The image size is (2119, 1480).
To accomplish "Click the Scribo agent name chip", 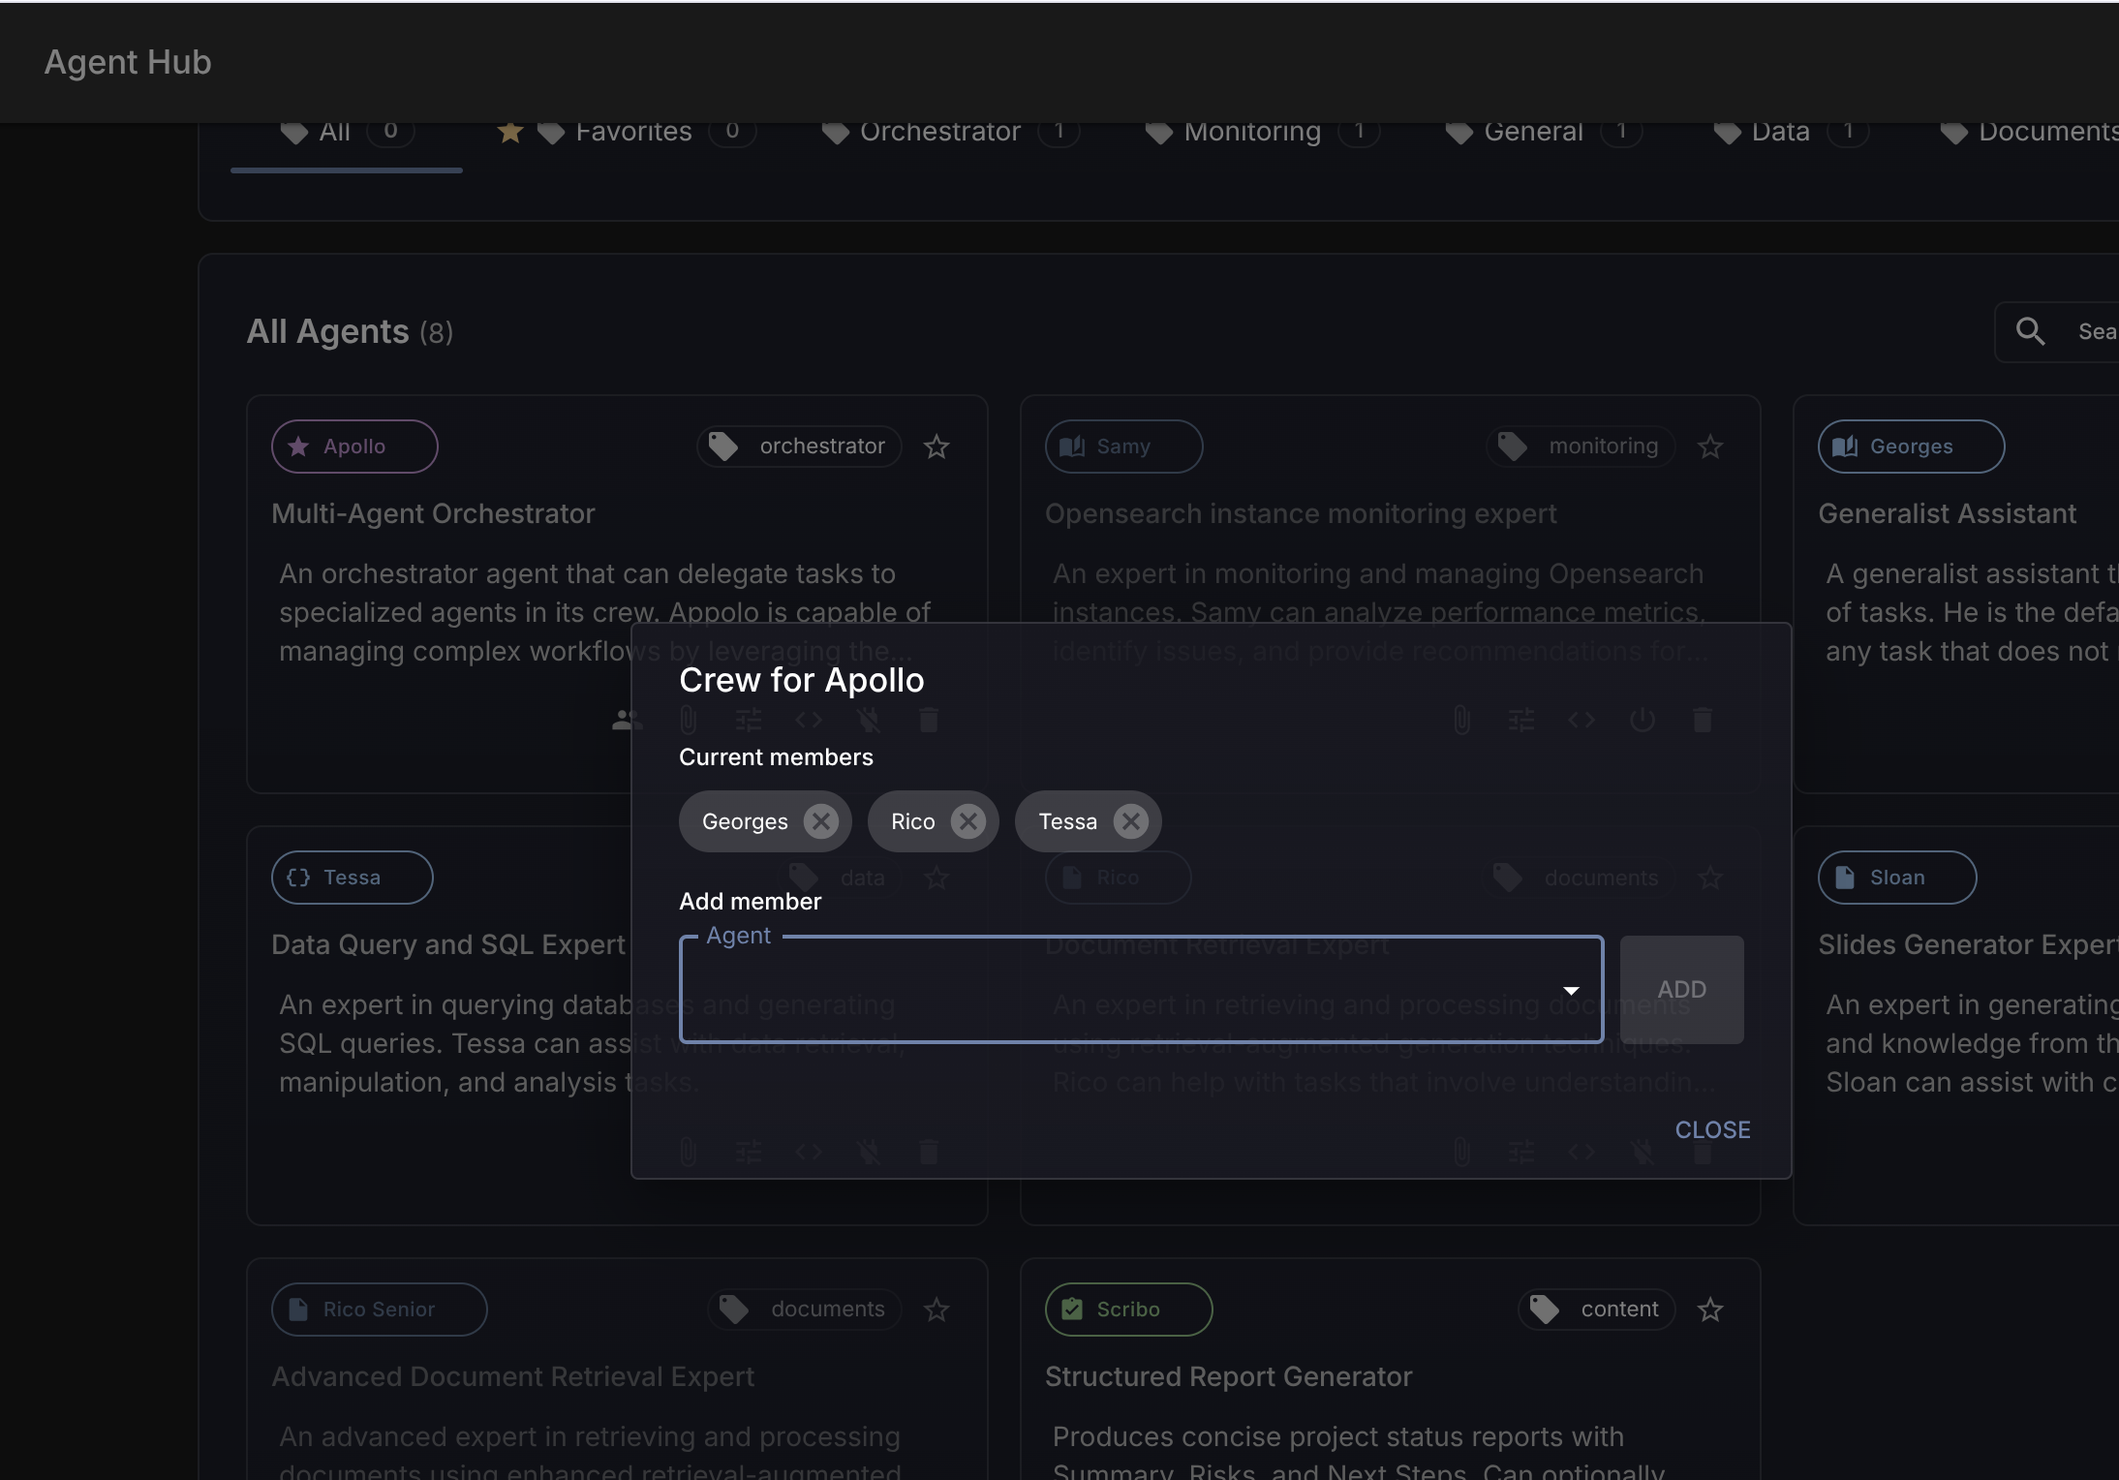I will click(1127, 1310).
